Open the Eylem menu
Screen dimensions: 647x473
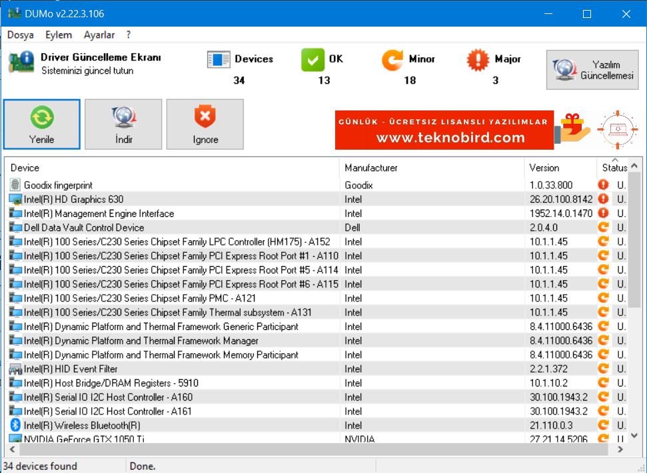(x=59, y=35)
